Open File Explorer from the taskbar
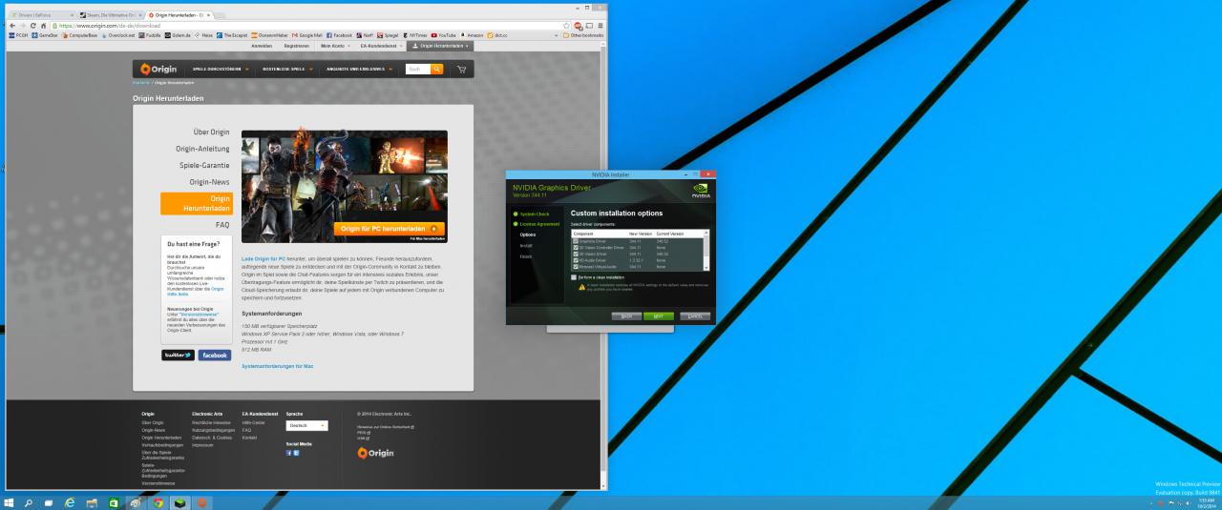This screenshot has width=1222, height=510. click(93, 501)
